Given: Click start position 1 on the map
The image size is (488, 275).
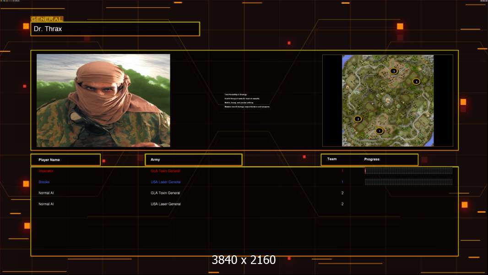Looking at the screenshot, I should (379, 131).
